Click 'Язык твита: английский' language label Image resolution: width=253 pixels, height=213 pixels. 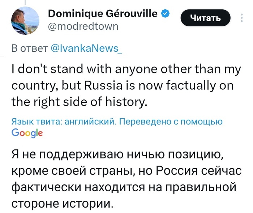pyautogui.click(x=64, y=122)
